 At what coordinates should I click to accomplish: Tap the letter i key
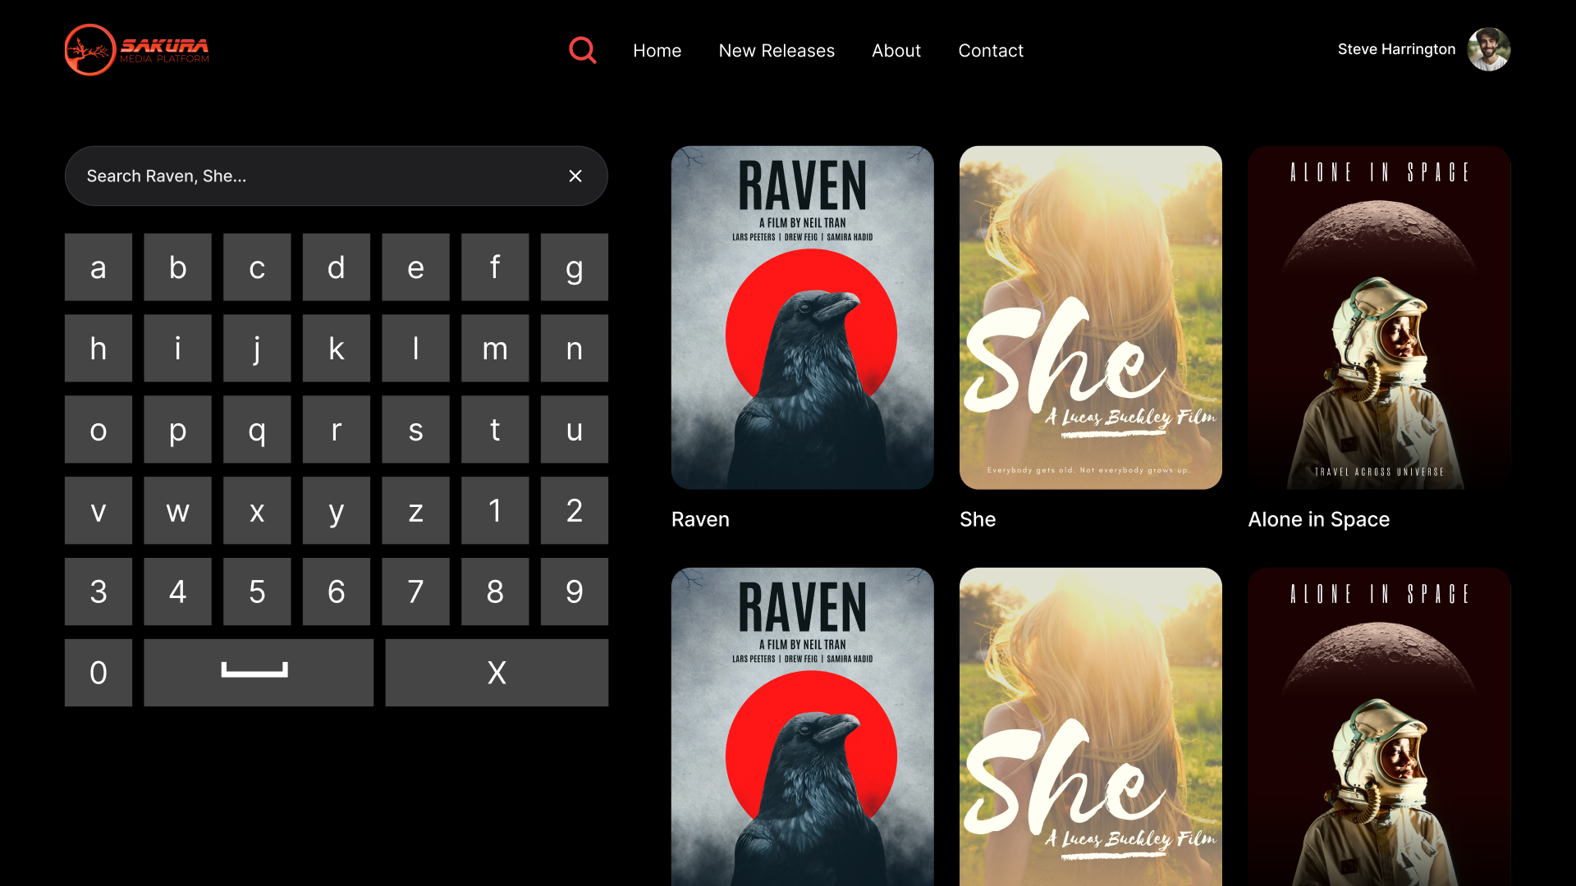(x=177, y=349)
